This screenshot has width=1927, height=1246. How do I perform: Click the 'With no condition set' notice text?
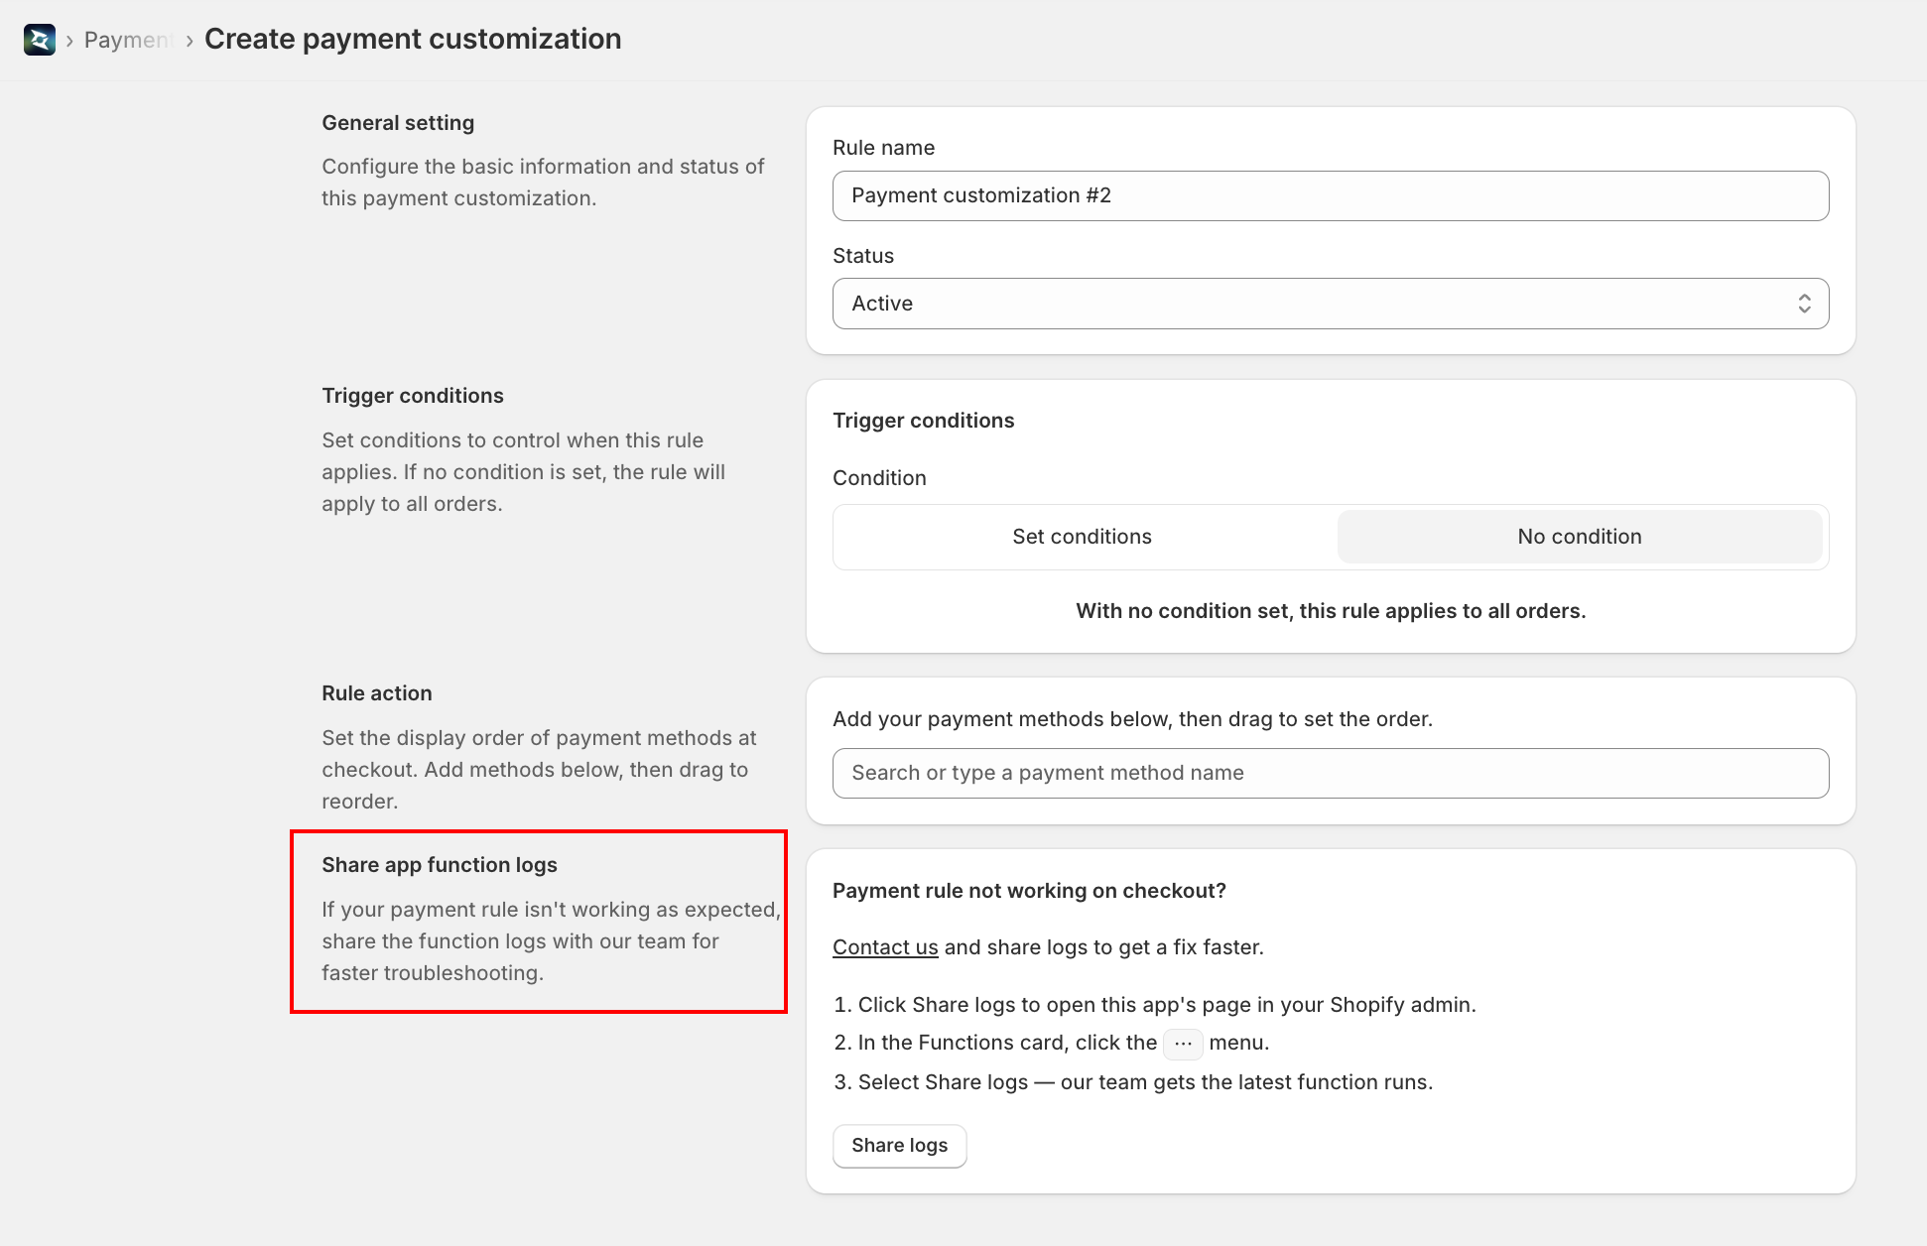click(1331, 611)
